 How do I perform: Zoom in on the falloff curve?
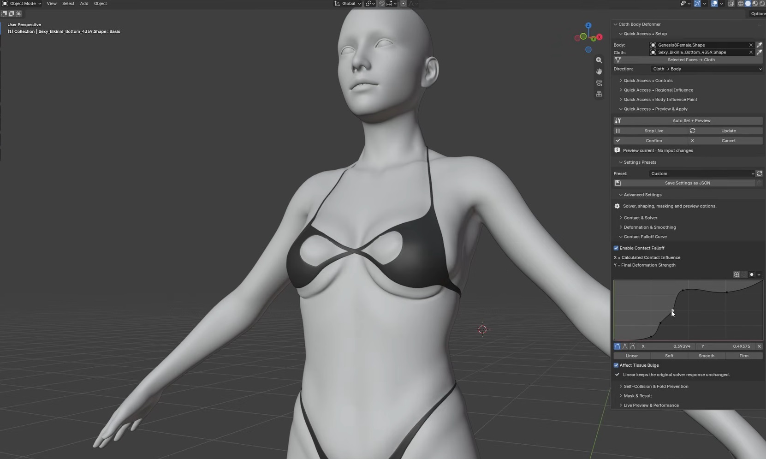coord(736,274)
